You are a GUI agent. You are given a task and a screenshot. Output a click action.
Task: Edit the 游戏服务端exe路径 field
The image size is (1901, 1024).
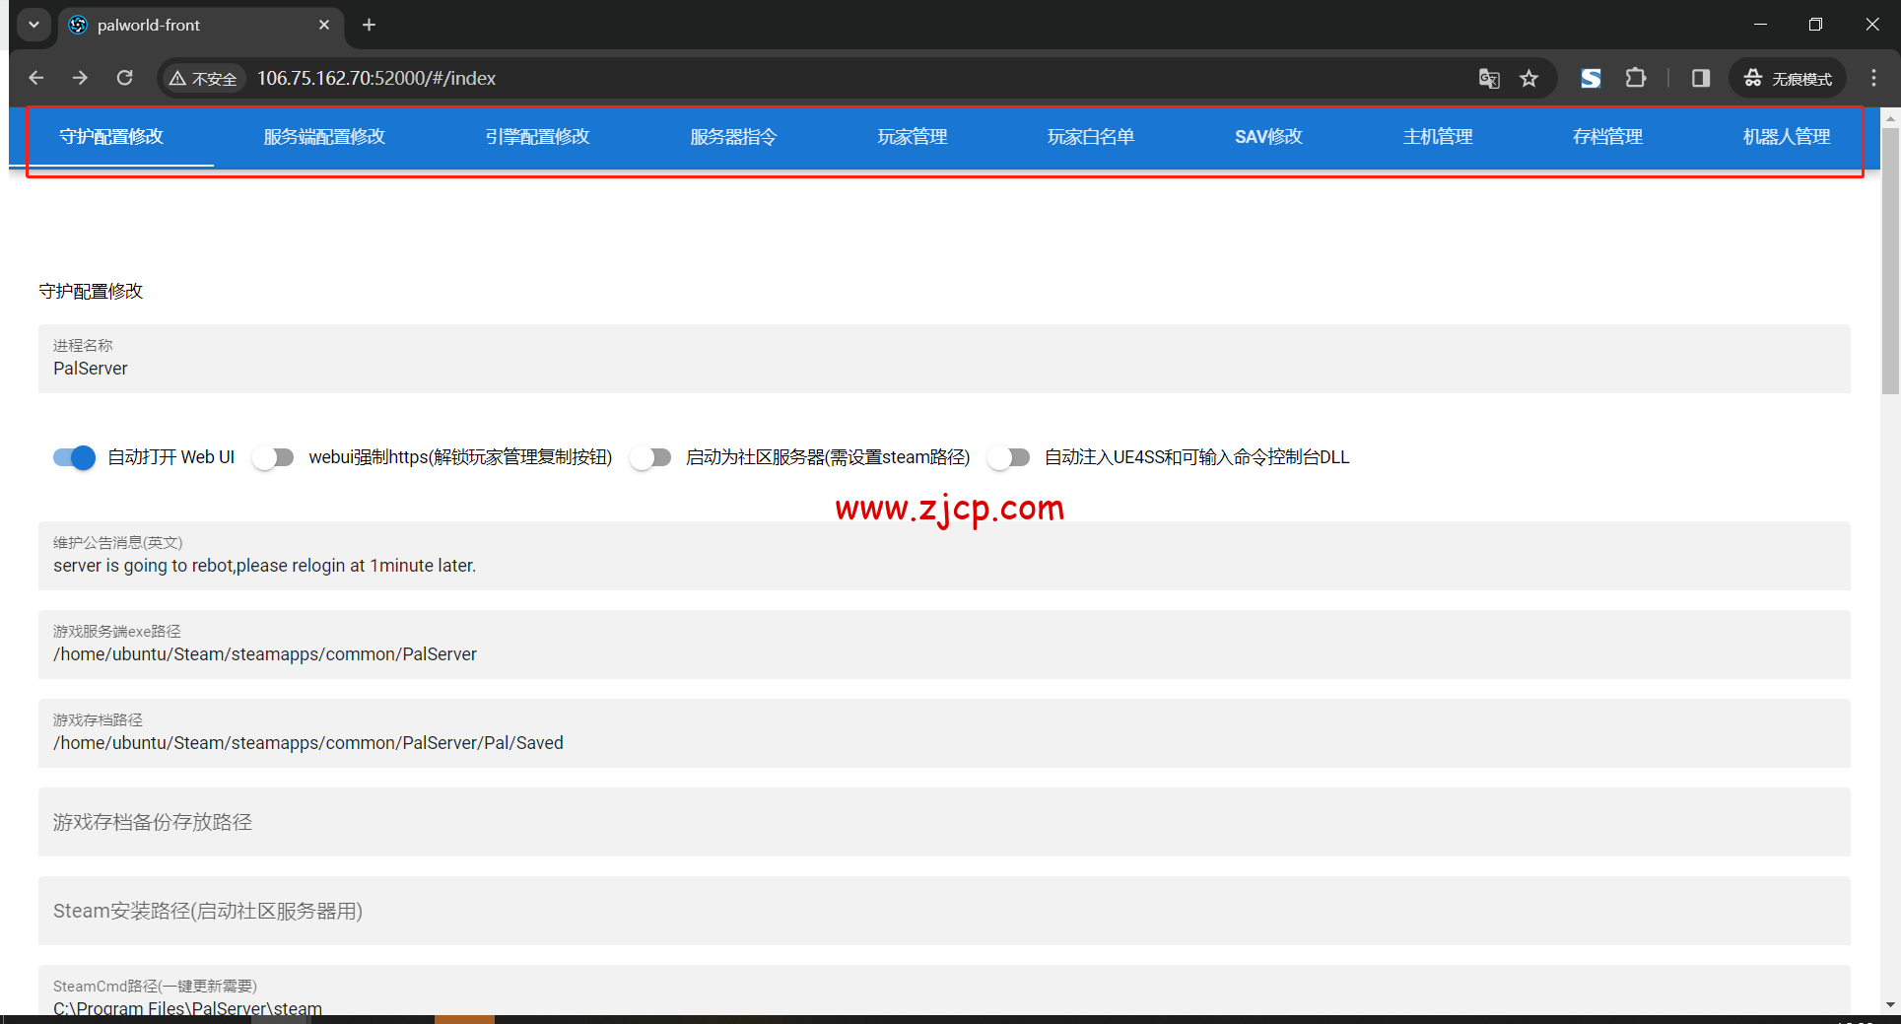tap(944, 645)
